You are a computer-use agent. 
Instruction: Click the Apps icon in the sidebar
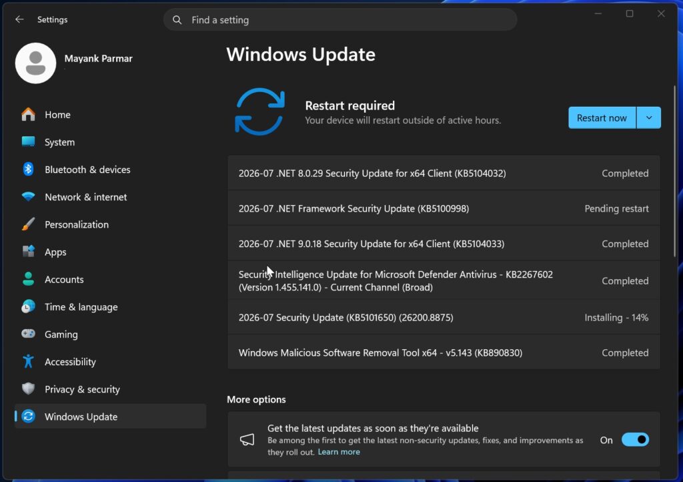(28, 252)
